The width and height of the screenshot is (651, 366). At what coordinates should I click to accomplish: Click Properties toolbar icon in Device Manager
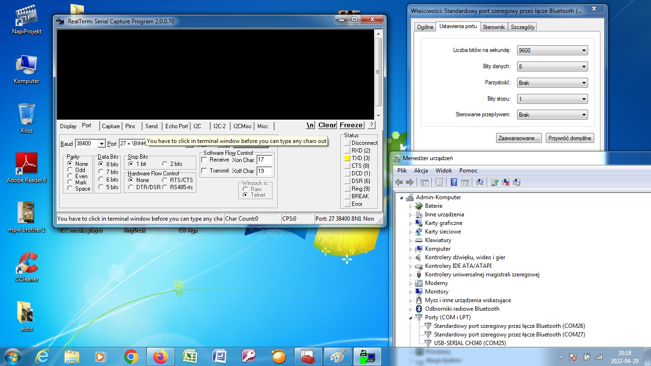point(439,182)
